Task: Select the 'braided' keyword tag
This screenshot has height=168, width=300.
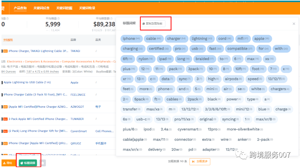Action: (x=204, y=59)
